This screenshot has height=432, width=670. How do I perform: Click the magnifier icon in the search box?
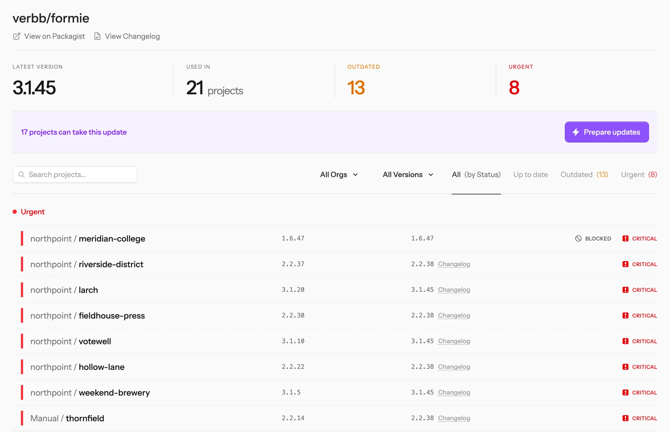[x=21, y=174]
